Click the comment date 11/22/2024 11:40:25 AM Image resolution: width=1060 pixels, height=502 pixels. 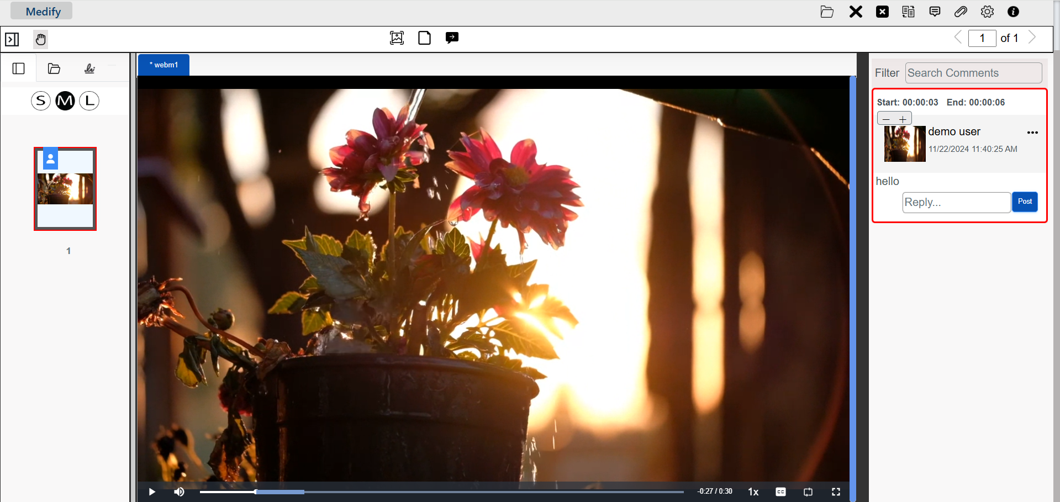tap(973, 149)
